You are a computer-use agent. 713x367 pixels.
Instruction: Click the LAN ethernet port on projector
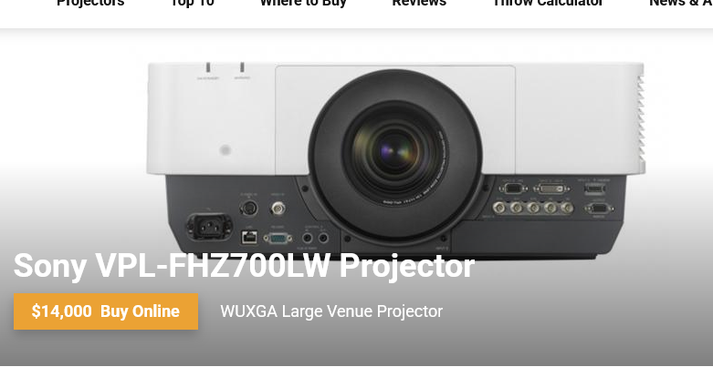tap(248, 237)
